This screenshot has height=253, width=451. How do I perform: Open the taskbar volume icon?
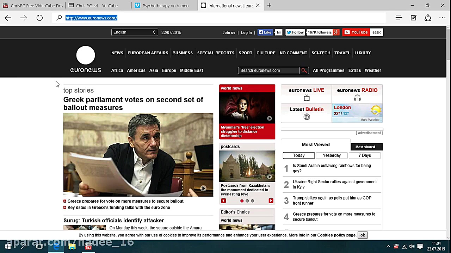[x=412, y=247]
